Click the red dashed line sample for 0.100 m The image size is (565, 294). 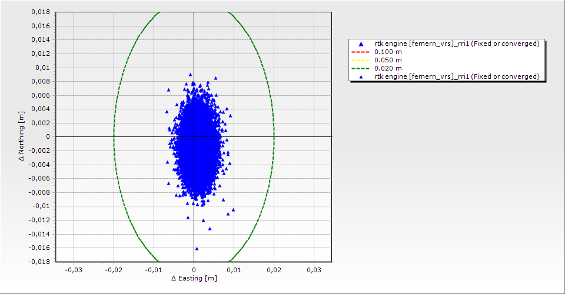coord(361,52)
